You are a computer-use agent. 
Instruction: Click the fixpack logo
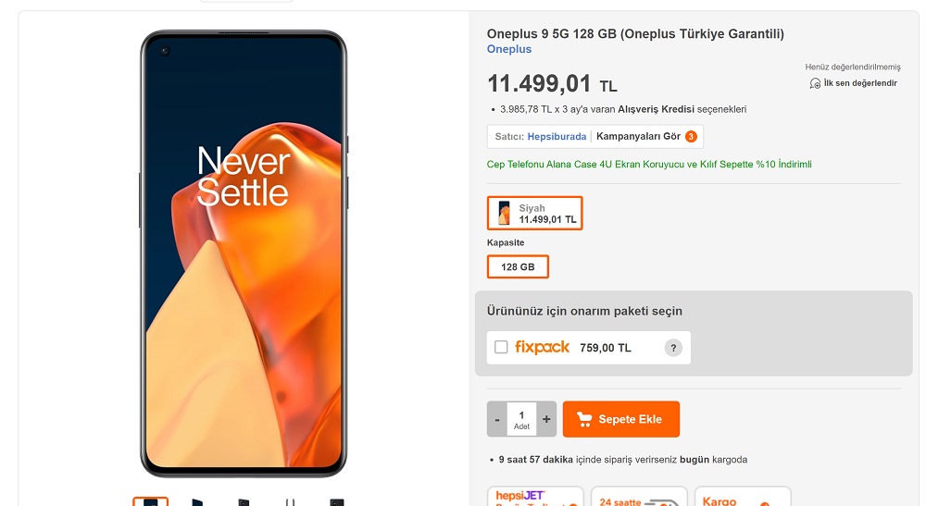[543, 347]
